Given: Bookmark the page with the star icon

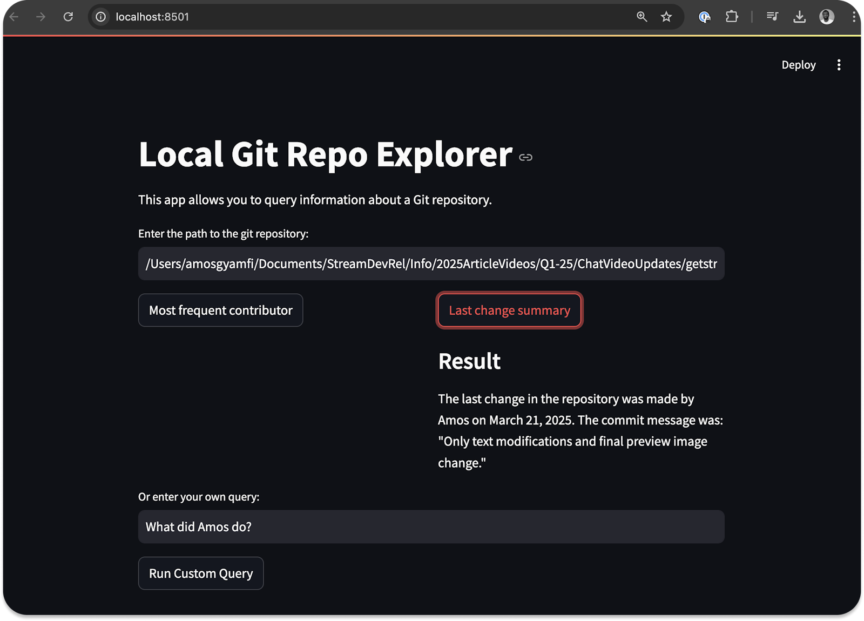Looking at the screenshot, I should (x=667, y=17).
